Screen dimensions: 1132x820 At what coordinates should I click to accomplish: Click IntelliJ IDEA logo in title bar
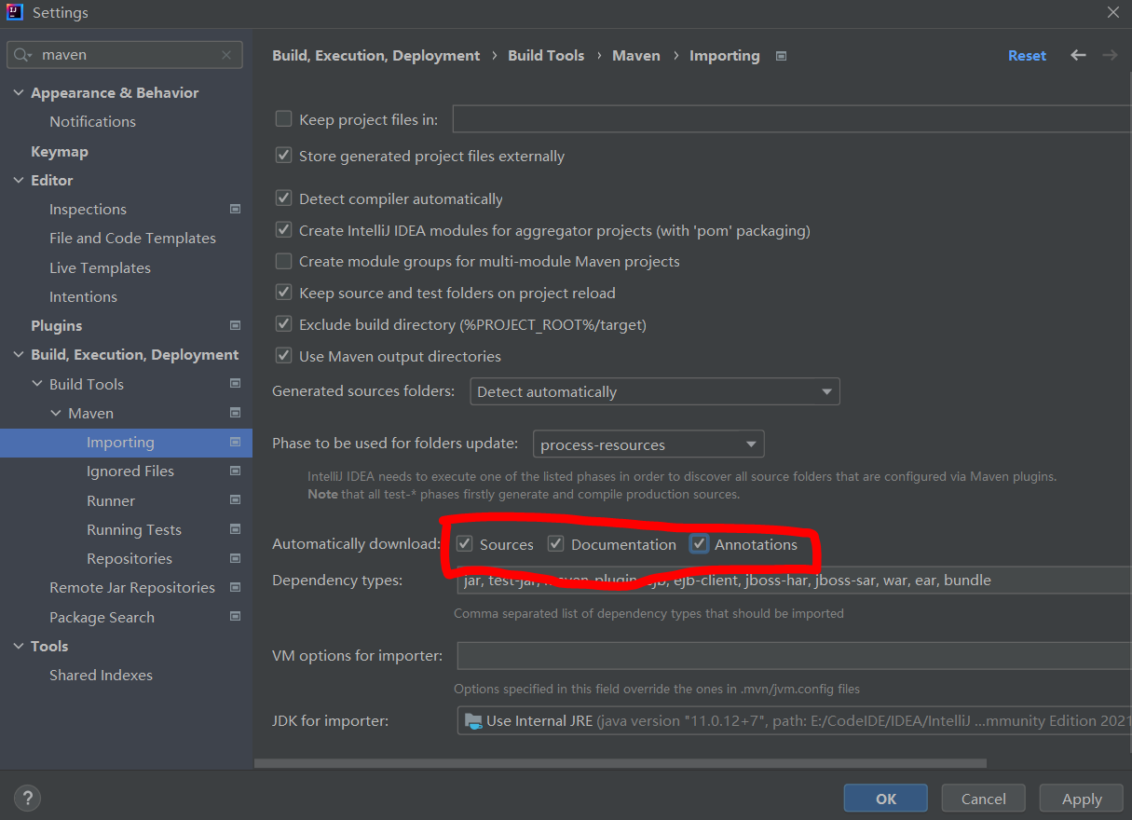(x=15, y=12)
